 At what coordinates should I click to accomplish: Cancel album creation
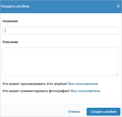click(x=74, y=112)
